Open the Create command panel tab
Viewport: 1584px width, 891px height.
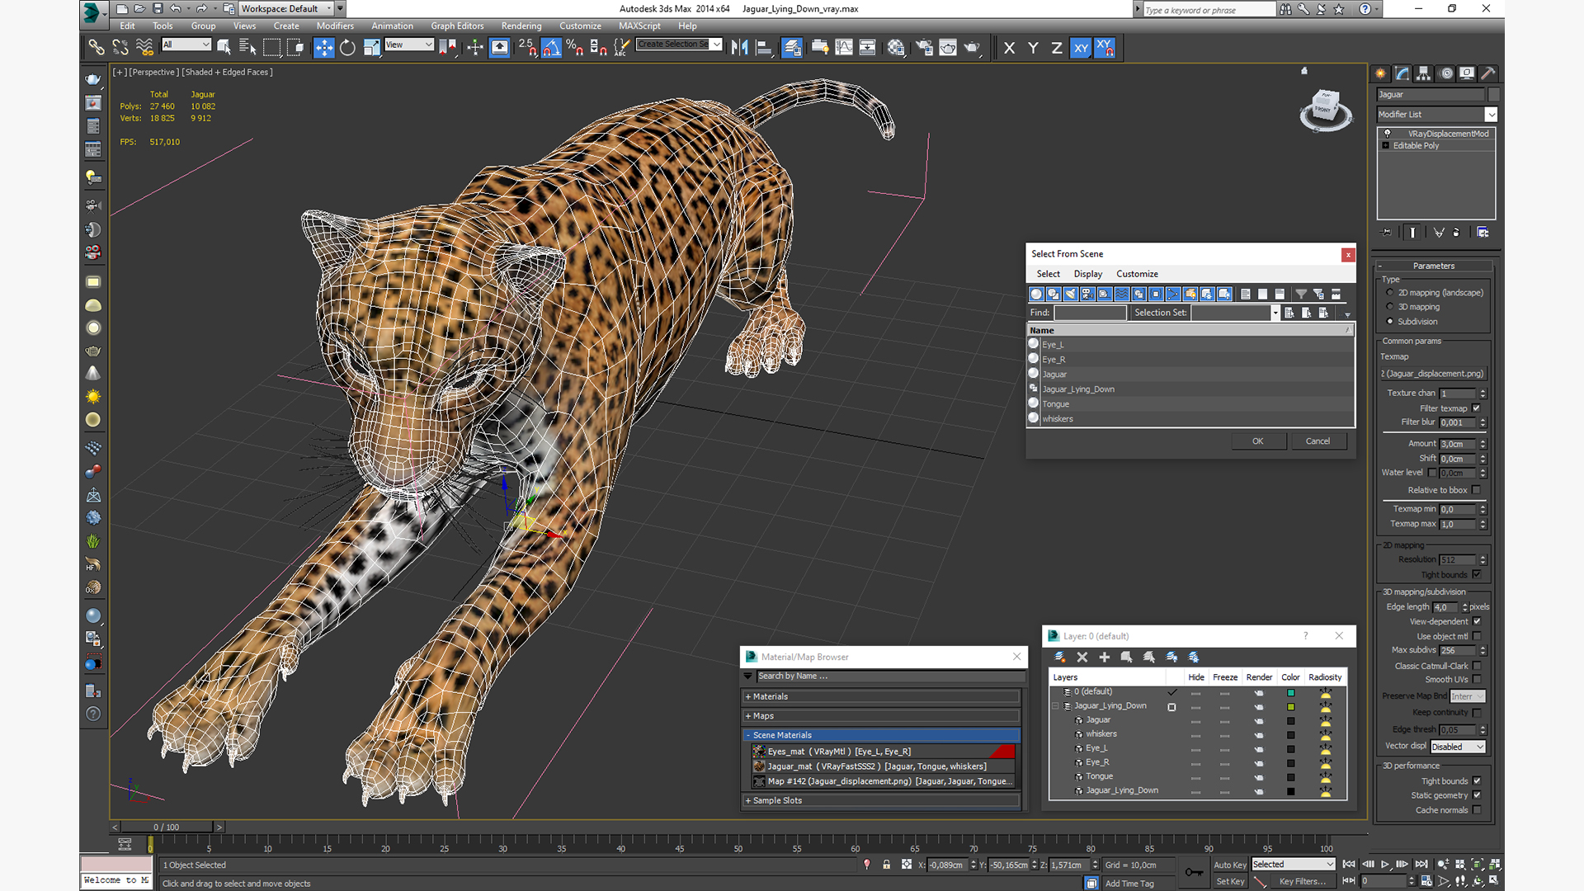[1381, 73]
